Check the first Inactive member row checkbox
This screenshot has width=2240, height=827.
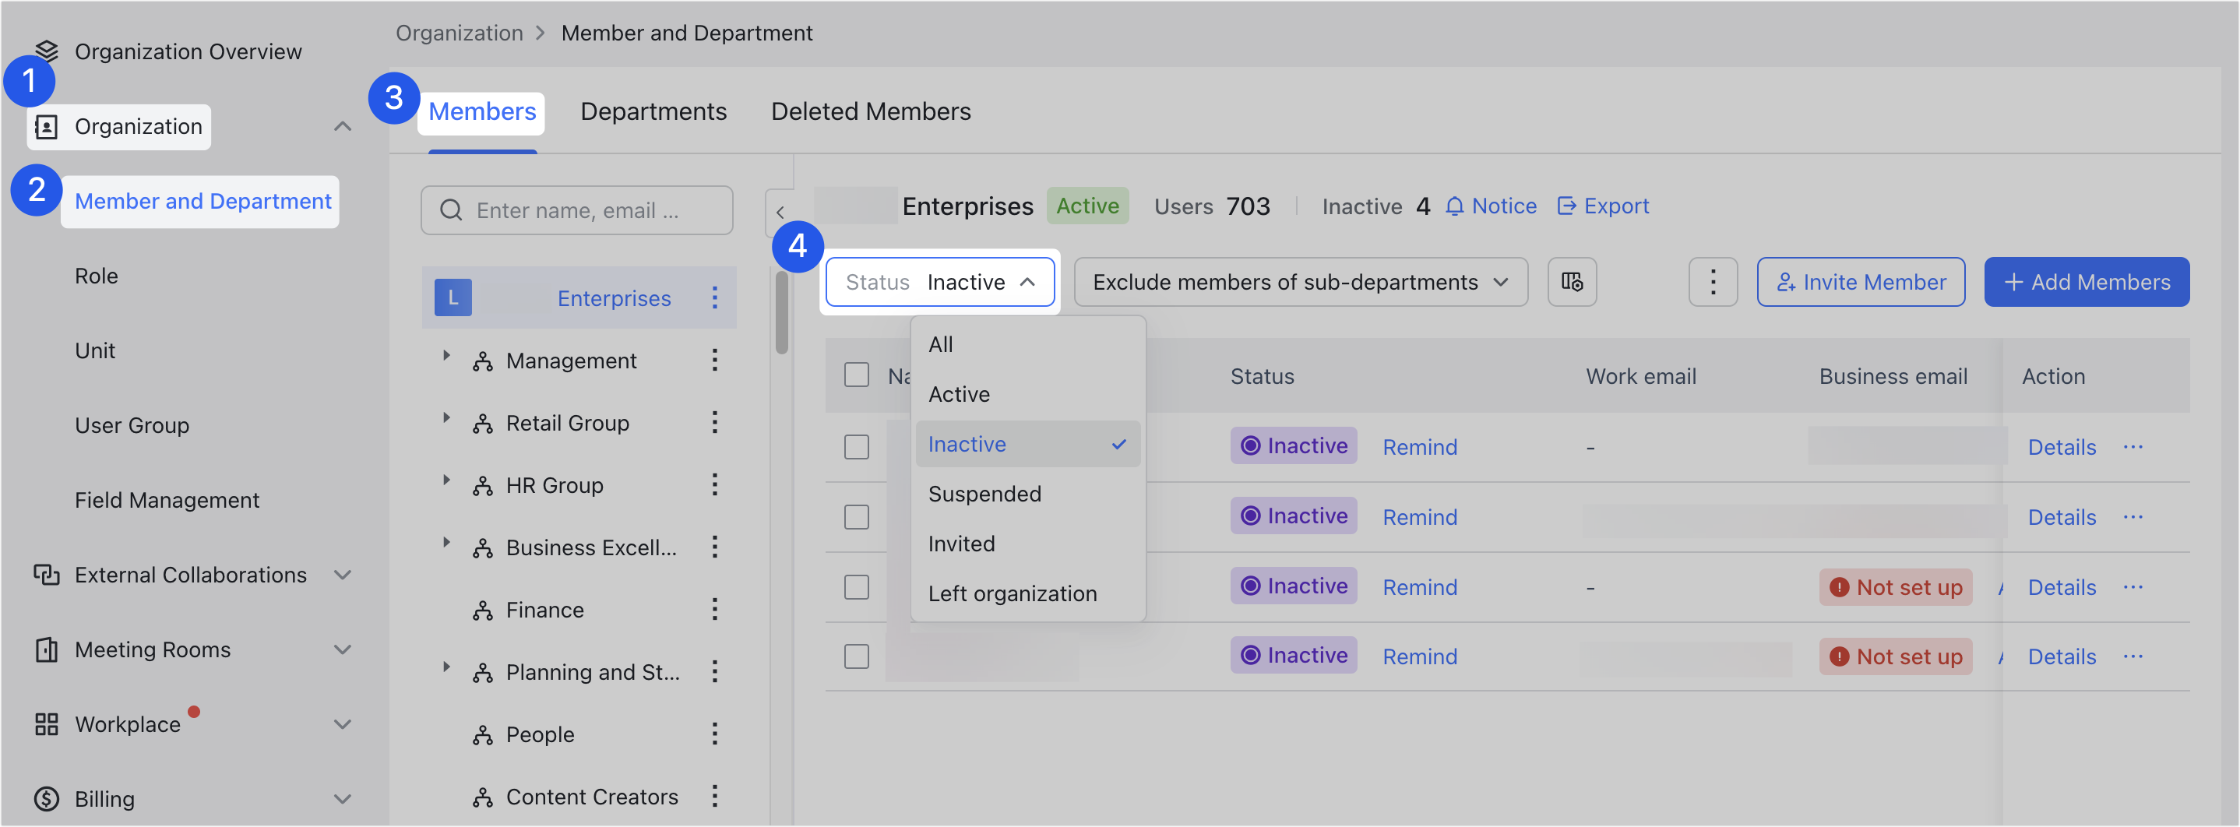click(857, 447)
